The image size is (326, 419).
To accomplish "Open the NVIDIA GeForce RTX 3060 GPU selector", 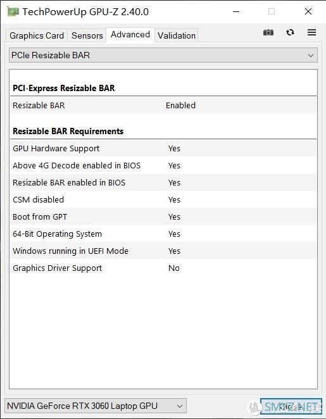I will (96, 406).
